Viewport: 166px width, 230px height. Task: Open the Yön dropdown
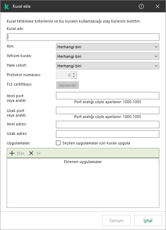108,47
